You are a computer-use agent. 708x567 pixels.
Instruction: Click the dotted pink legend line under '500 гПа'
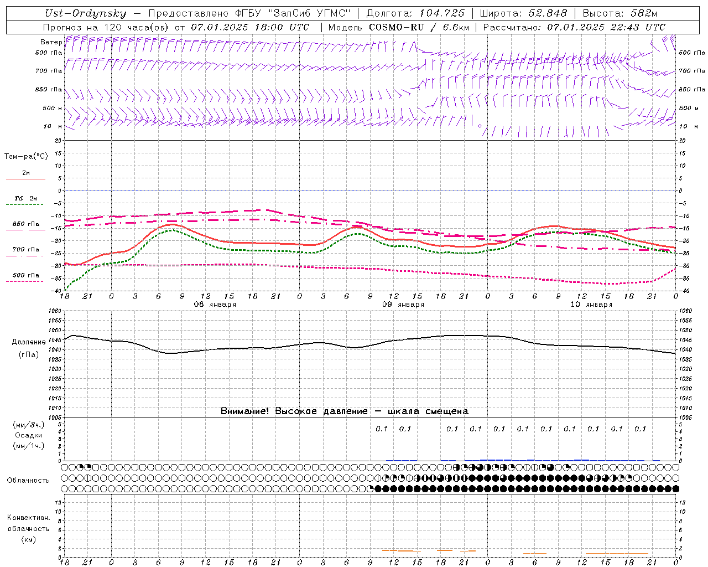(25, 282)
